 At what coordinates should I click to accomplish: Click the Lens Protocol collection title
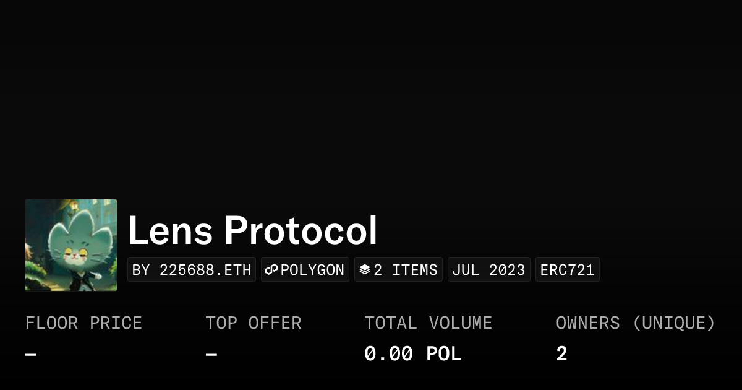point(252,231)
